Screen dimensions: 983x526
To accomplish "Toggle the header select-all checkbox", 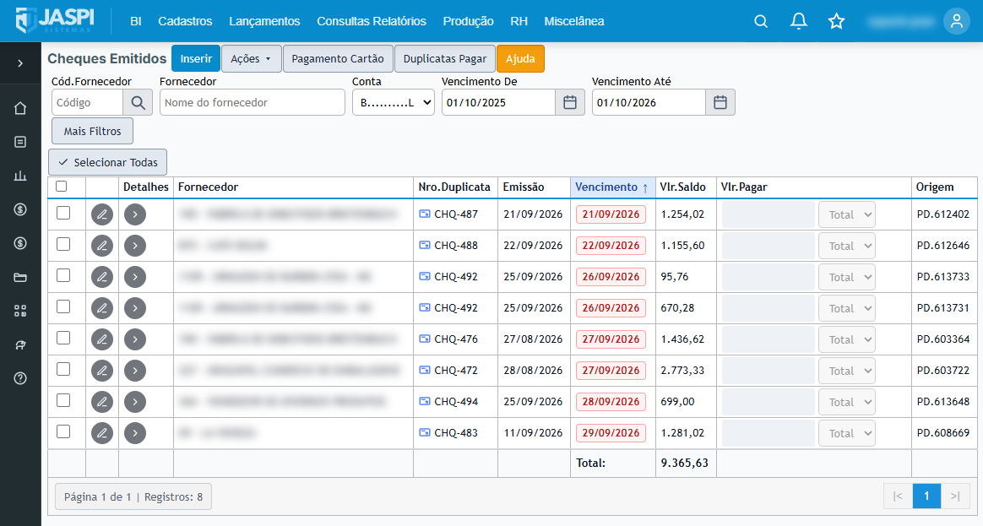I will [62, 187].
